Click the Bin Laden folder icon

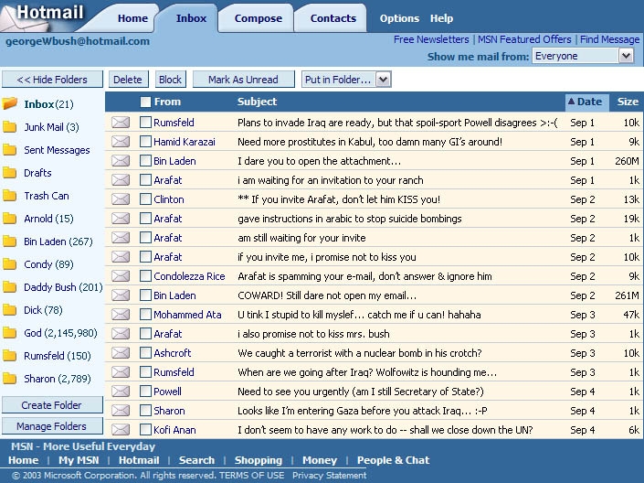pyautogui.click(x=9, y=241)
